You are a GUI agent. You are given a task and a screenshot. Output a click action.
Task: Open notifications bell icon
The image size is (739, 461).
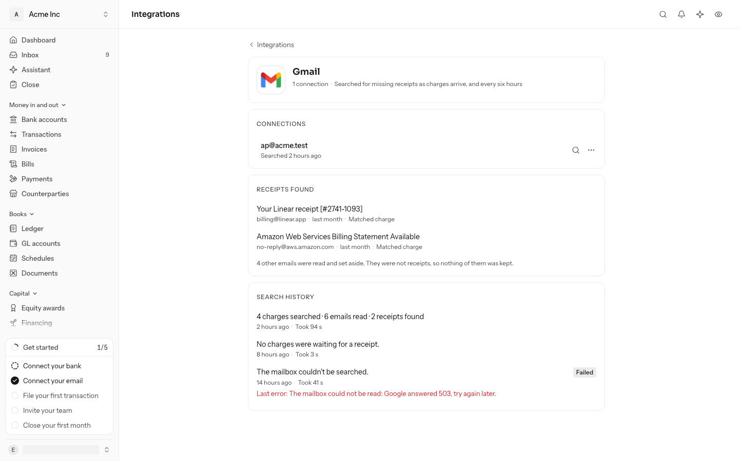682,14
